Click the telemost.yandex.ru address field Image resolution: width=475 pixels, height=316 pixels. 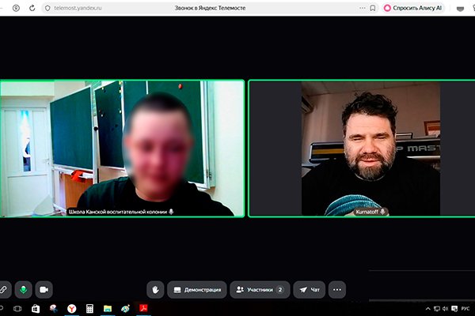pos(79,8)
